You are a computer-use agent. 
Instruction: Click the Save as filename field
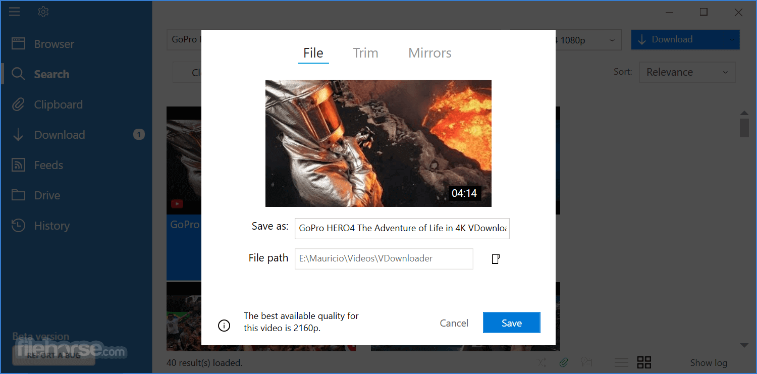point(402,228)
